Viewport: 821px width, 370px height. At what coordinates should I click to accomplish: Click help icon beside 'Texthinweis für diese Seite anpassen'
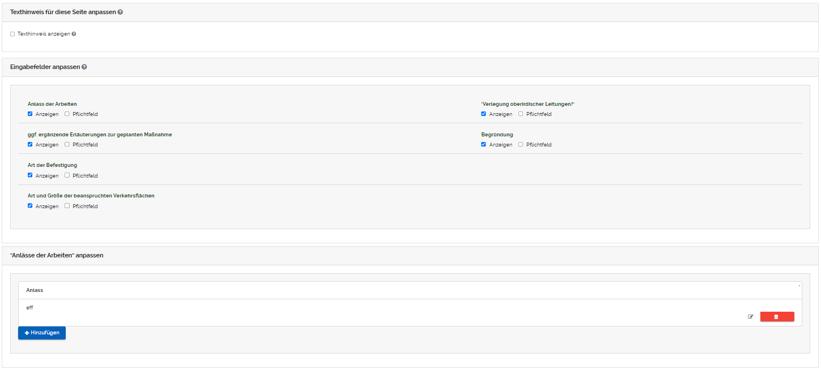[x=120, y=12]
